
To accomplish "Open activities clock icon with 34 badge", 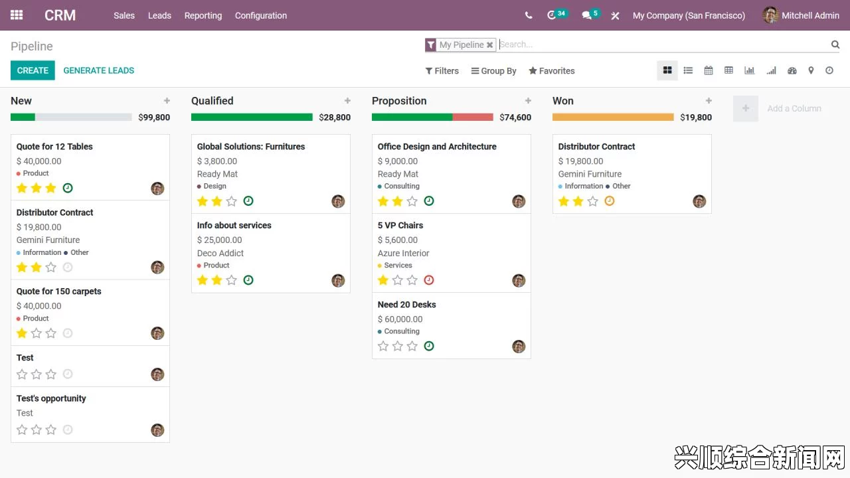I will pos(556,15).
